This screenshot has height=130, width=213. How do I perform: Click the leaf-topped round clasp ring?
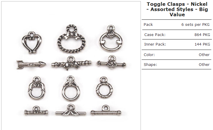(x=71, y=89)
